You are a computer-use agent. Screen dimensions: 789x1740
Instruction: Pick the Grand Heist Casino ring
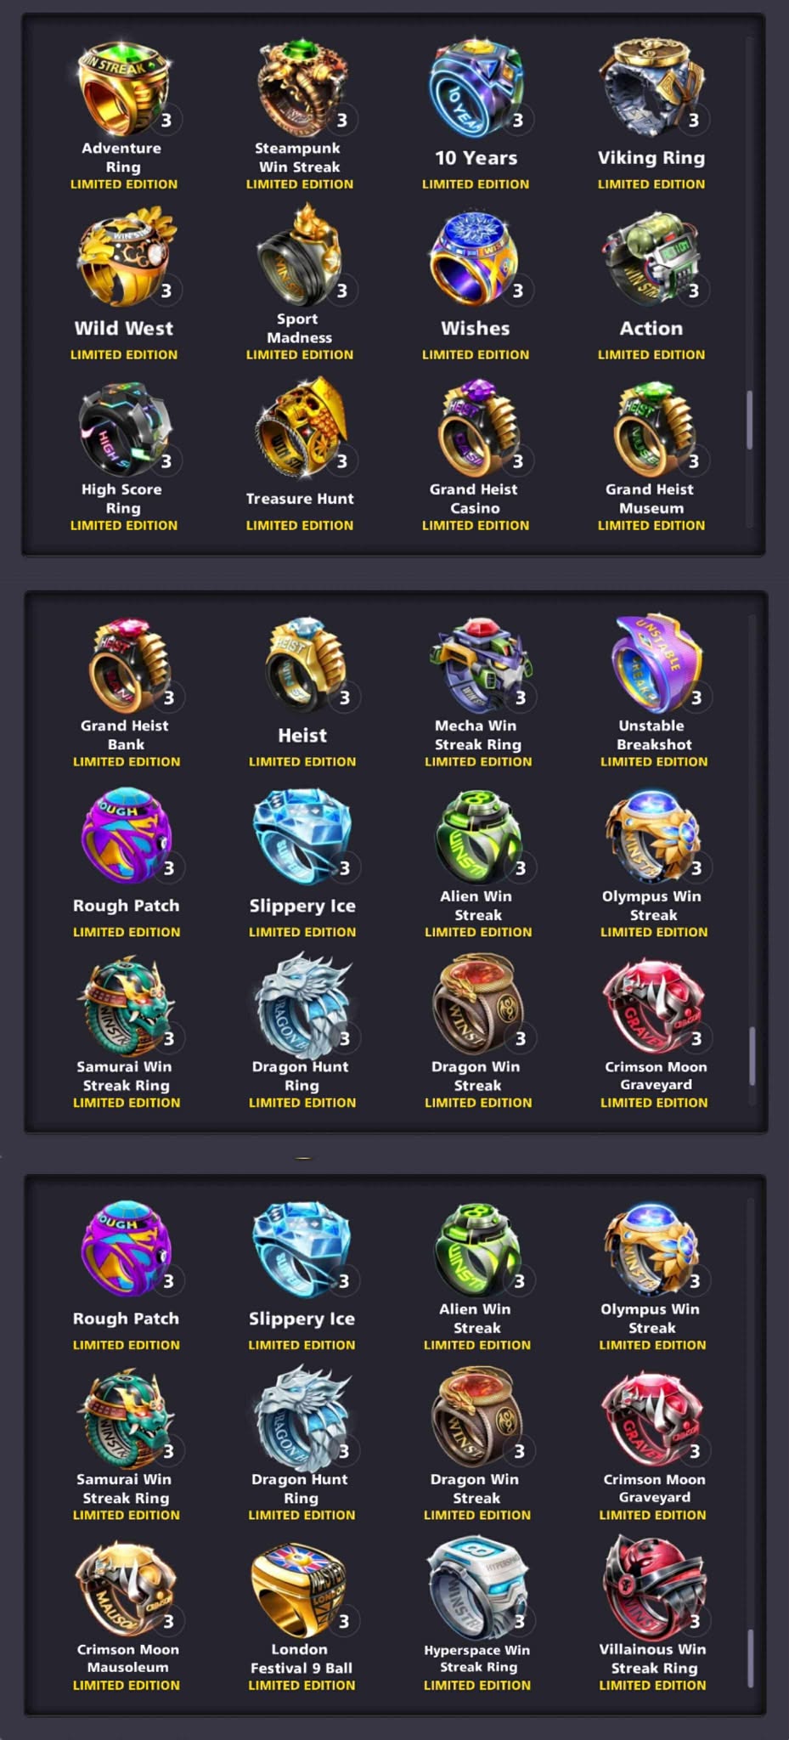476,428
